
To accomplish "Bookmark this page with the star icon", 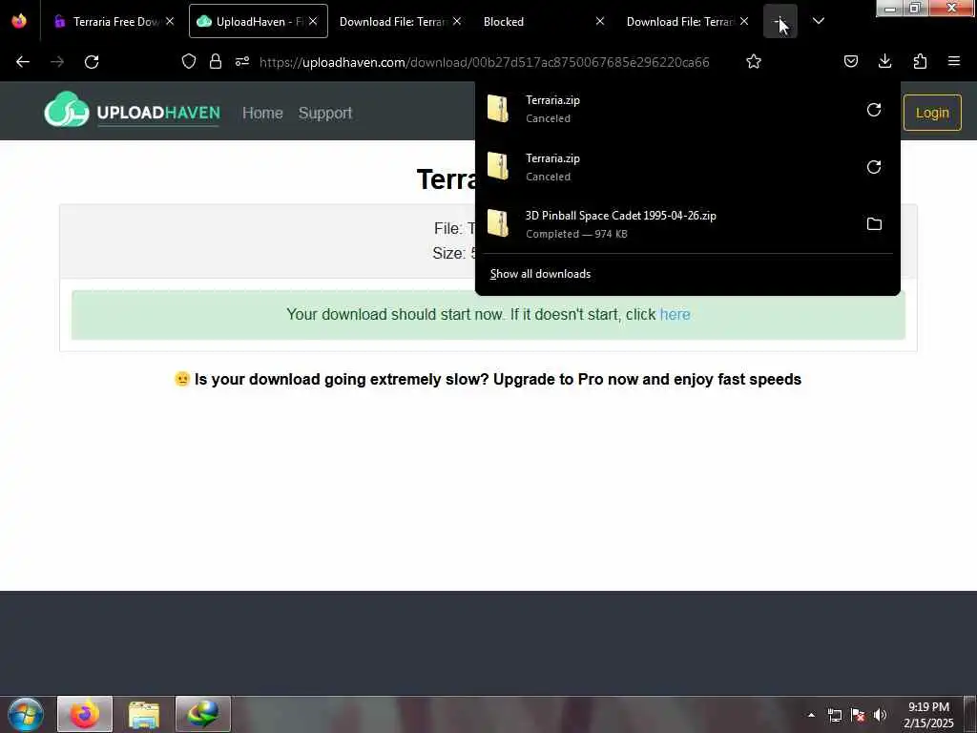I will point(754,61).
